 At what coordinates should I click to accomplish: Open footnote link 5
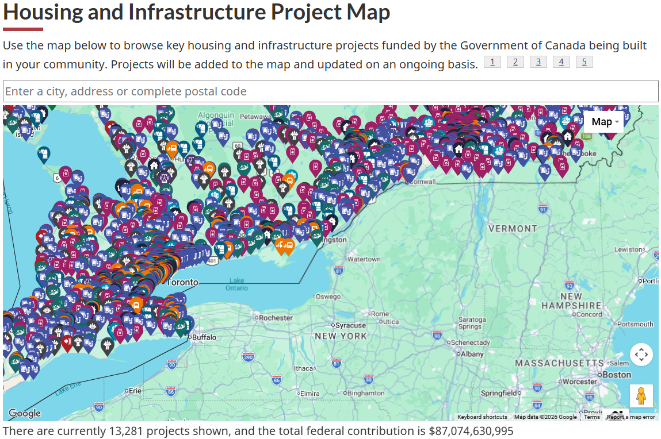pyautogui.click(x=584, y=62)
